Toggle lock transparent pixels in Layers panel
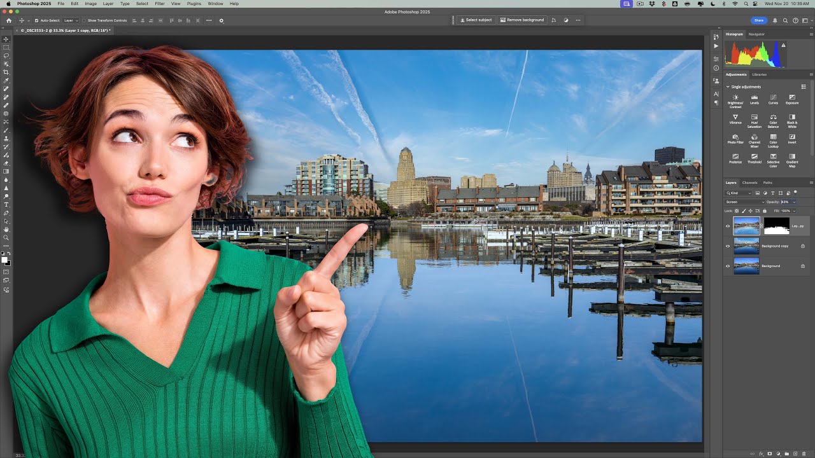Viewport: 815px width, 458px height. click(x=737, y=211)
